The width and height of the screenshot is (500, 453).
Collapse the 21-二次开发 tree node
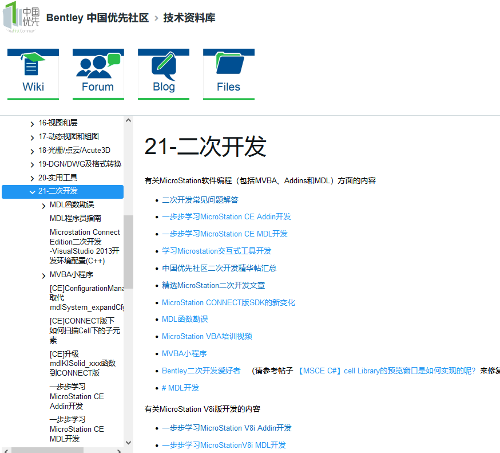point(32,192)
